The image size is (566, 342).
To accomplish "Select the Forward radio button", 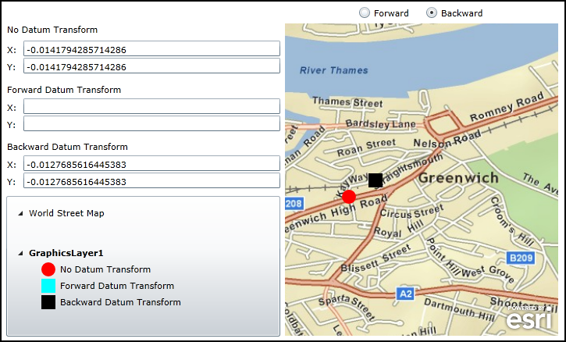I will pyautogui.click(x=365, y=13).
